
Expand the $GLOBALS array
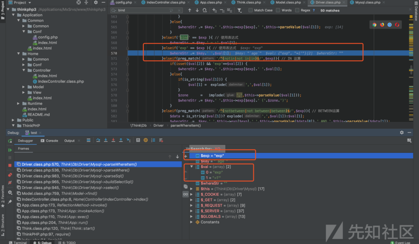click(191, 217)
